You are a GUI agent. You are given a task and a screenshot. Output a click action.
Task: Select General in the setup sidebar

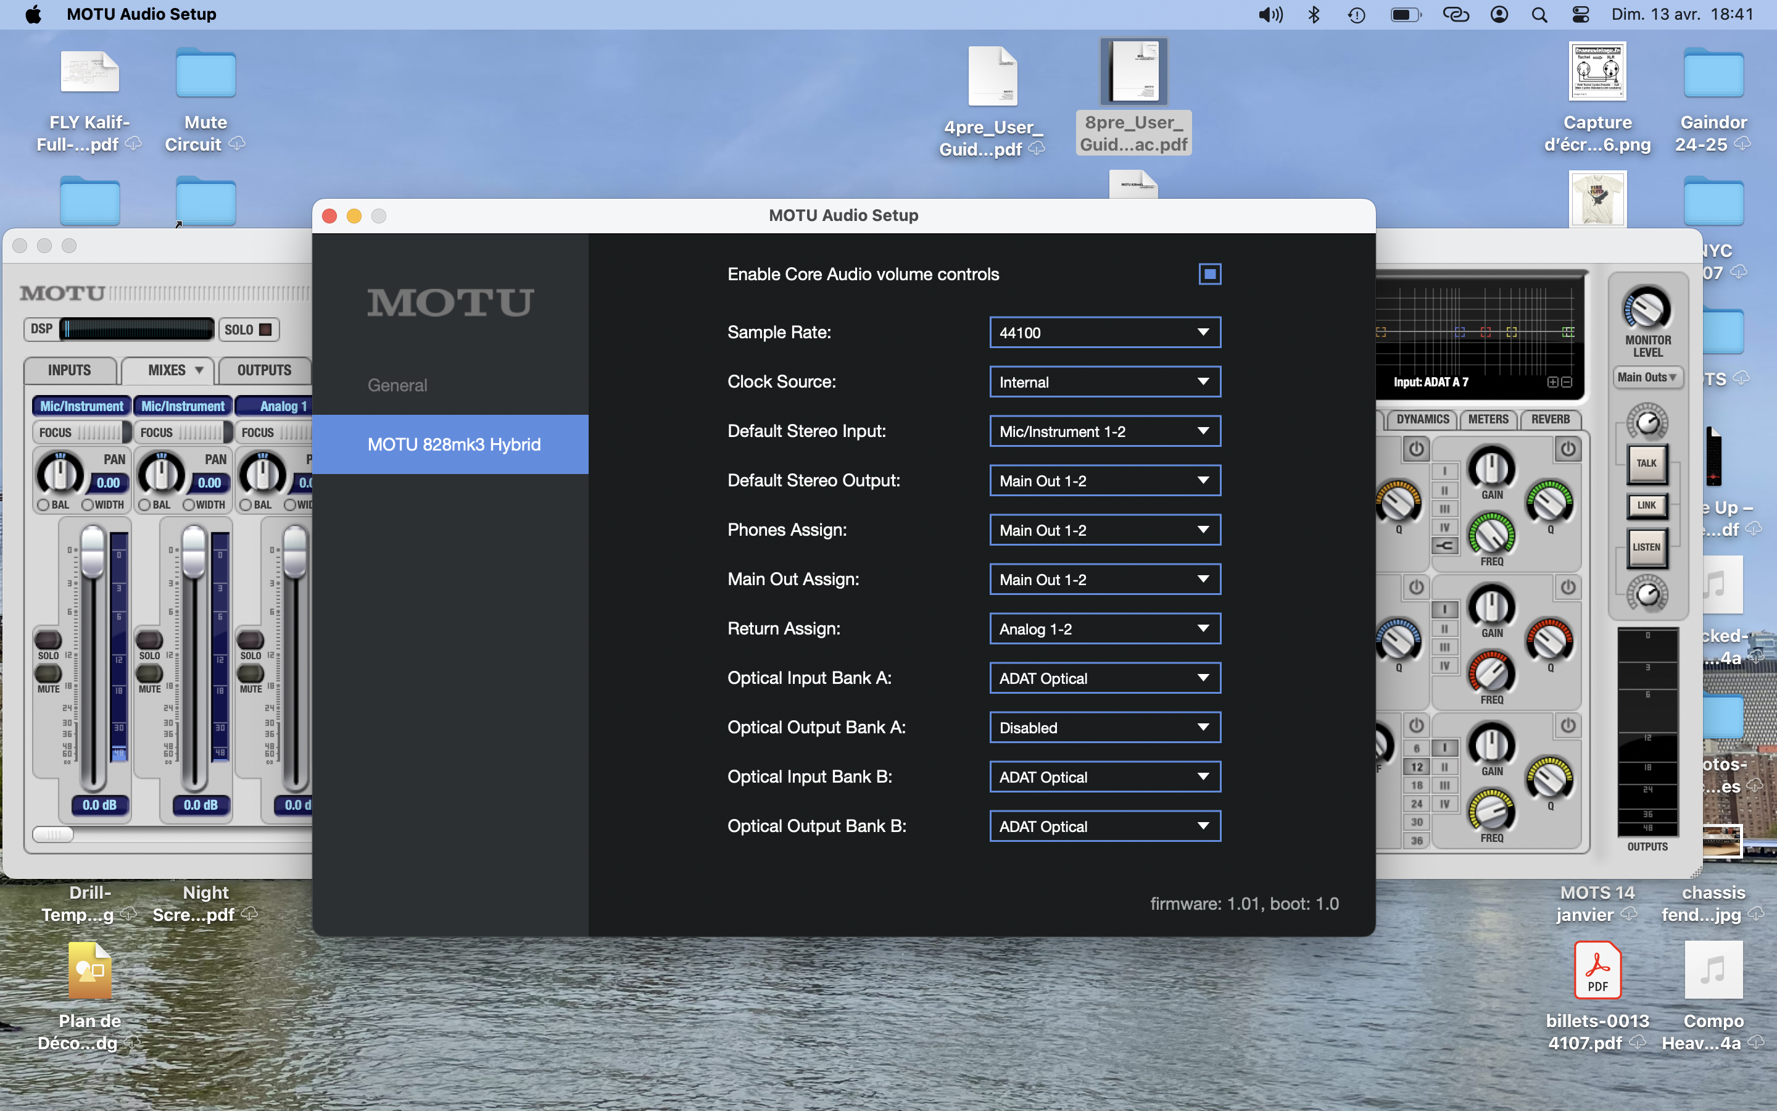pos(397,385)
